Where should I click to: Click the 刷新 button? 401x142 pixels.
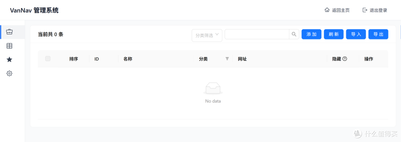click(x=334, y=34)
